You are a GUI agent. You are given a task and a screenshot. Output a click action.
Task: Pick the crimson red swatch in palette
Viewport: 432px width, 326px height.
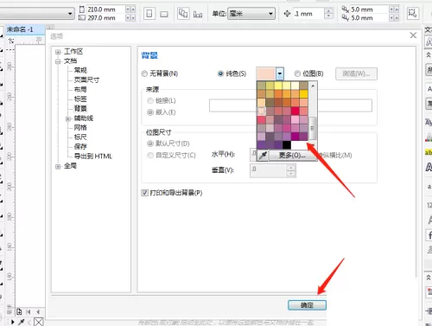point(295,111)
